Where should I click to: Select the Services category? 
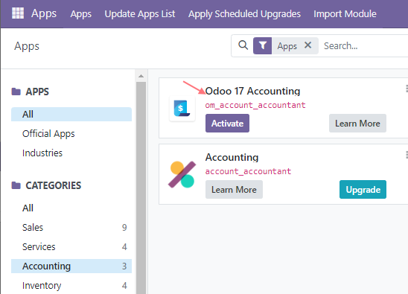[71, 246]
